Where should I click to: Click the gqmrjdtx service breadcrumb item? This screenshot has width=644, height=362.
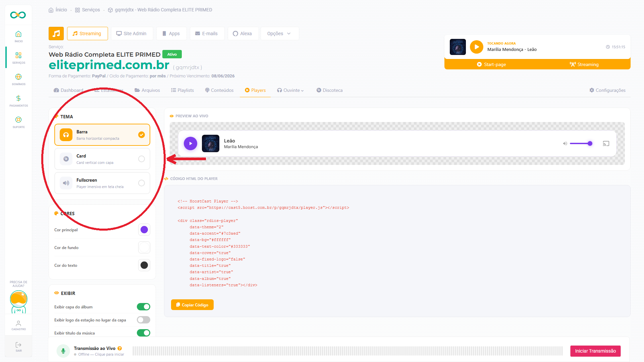click(160, 10)
